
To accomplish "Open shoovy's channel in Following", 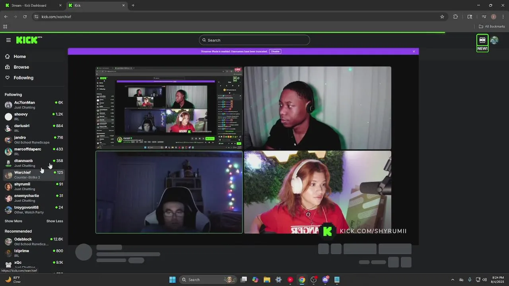I will [x=34, y=116].
